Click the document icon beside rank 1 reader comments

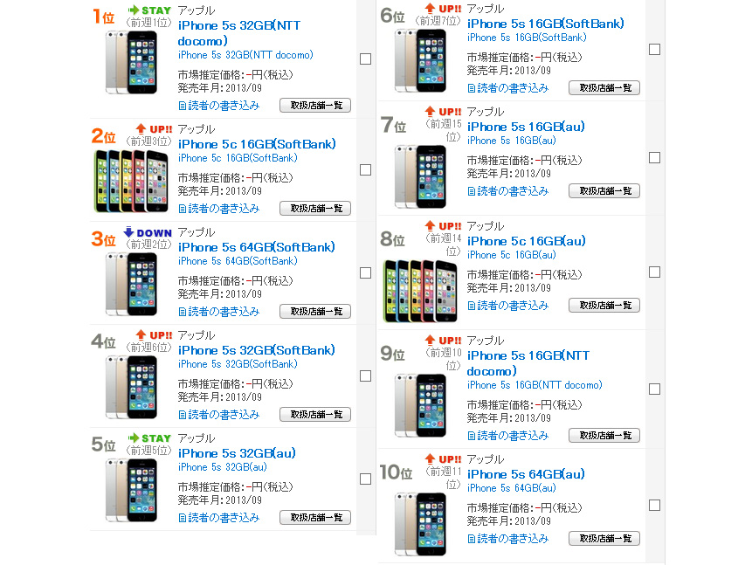tap(183, 106)
